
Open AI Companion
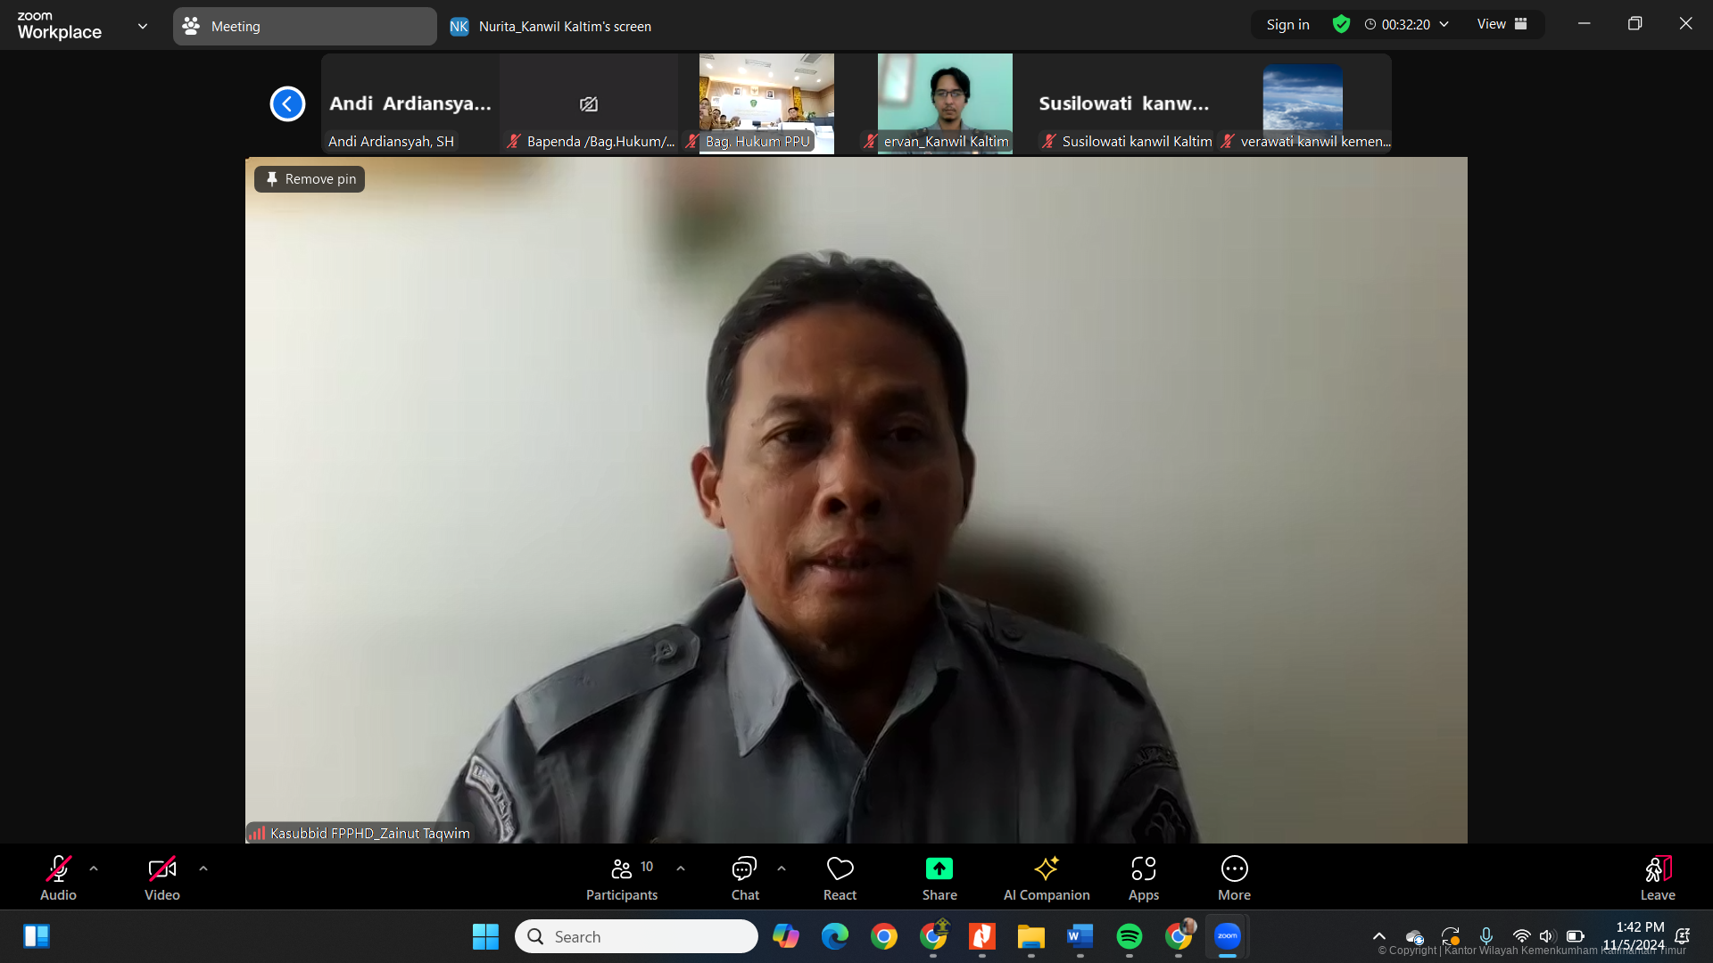[1047, 878]
